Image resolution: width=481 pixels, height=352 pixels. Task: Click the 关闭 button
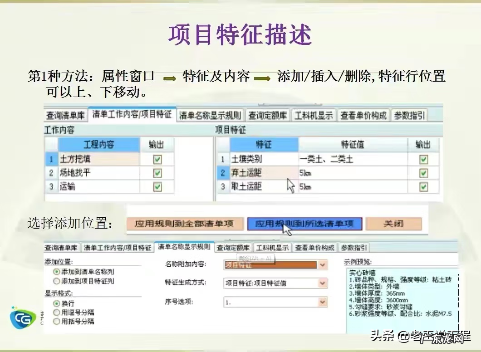click(x=393, y=224)
